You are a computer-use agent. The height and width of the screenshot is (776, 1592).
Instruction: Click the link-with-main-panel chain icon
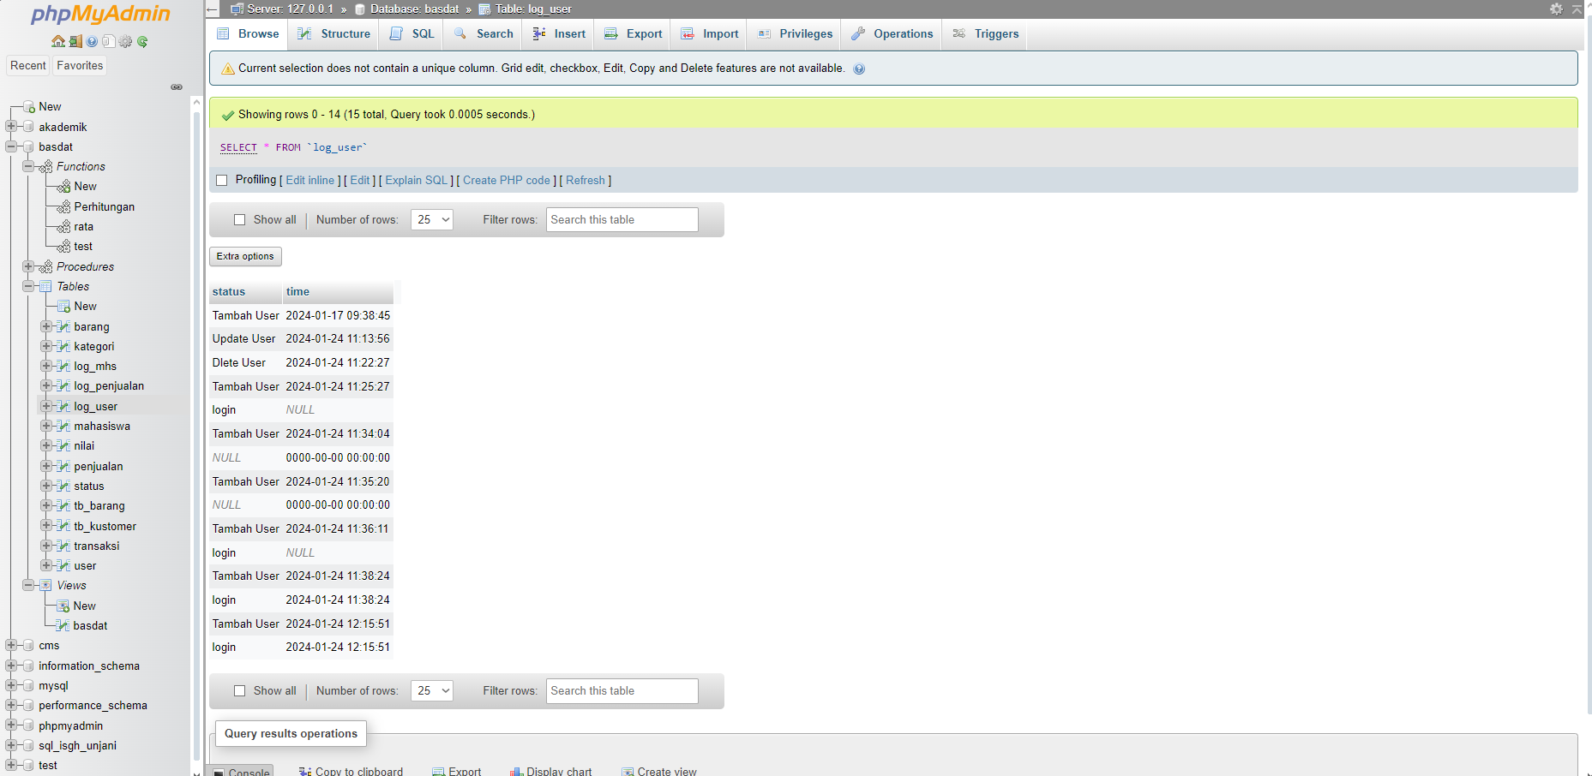point(177,87)
